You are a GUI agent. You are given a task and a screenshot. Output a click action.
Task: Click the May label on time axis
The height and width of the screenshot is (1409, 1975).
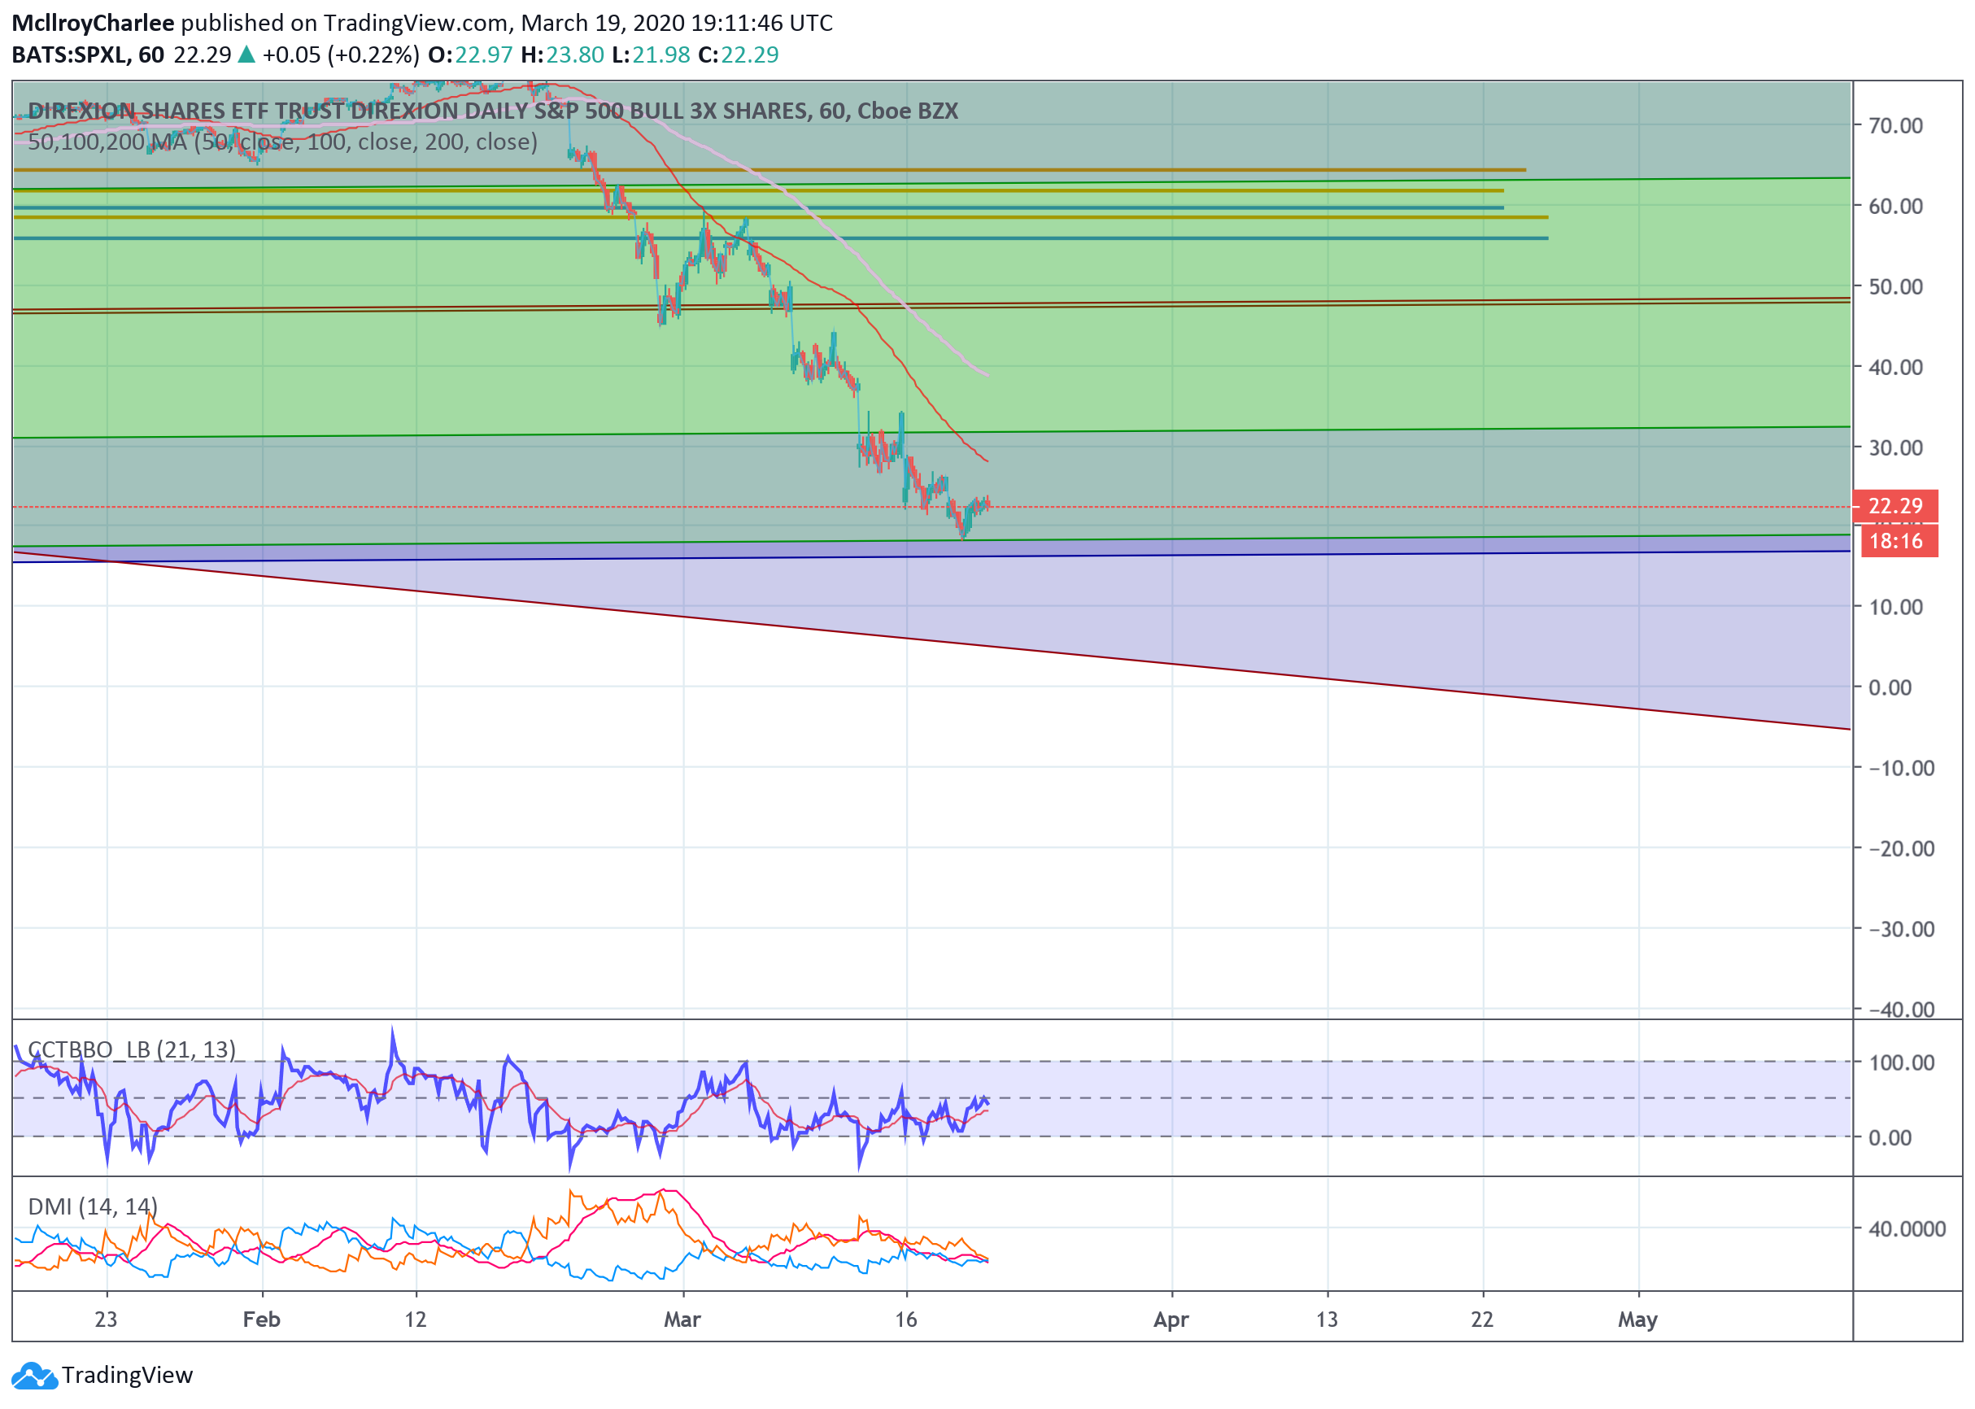(1638, 1320)
